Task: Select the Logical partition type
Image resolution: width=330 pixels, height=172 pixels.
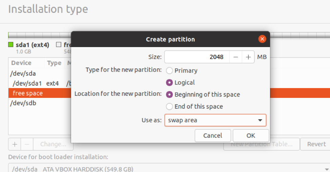Action: click(169, 83)
